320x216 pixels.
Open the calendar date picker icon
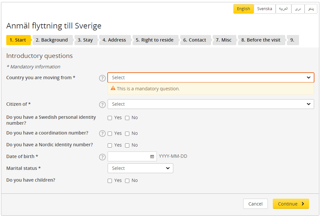[x=152, y=157]
